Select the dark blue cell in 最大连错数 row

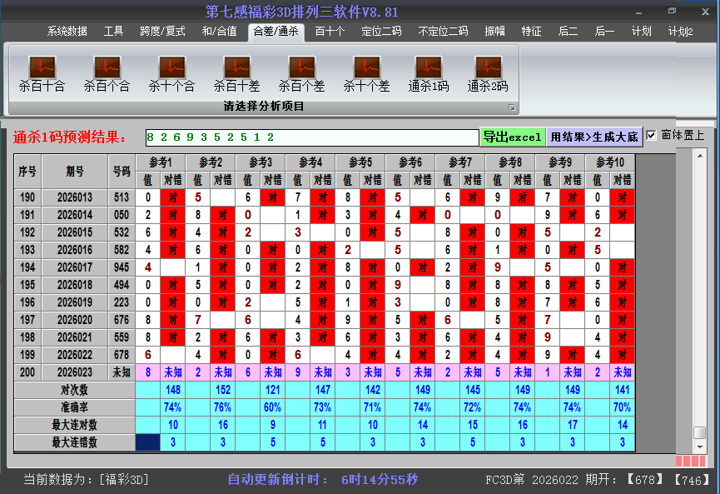(x=148, y=442)
